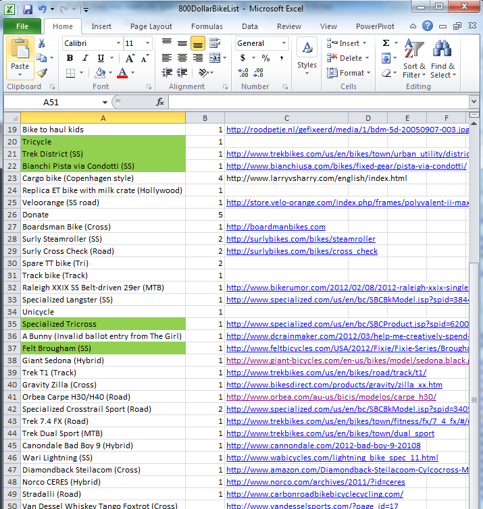Apply Accounting dollar number format
The height and width of the screenshot is (509, 483).
[243, 58]
